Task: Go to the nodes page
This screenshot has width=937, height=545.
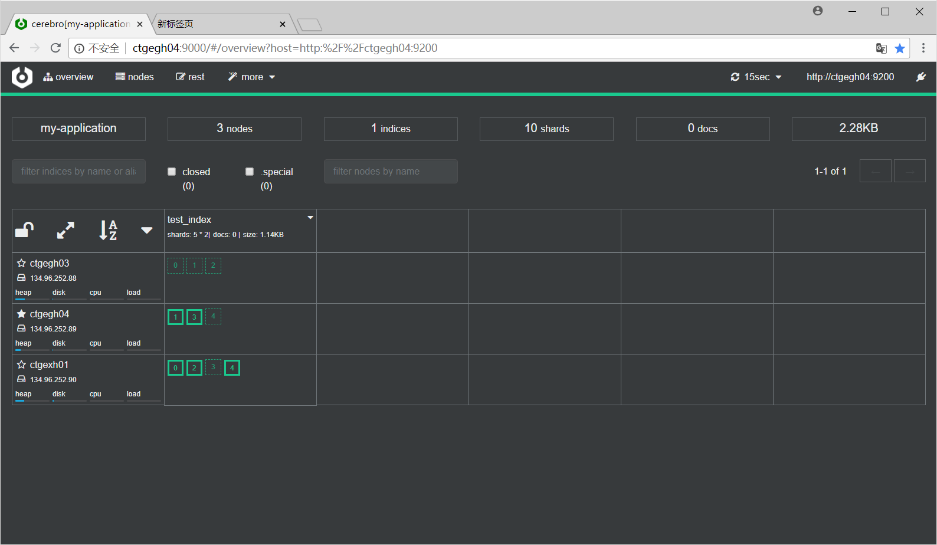Action: tap(135, 77)
